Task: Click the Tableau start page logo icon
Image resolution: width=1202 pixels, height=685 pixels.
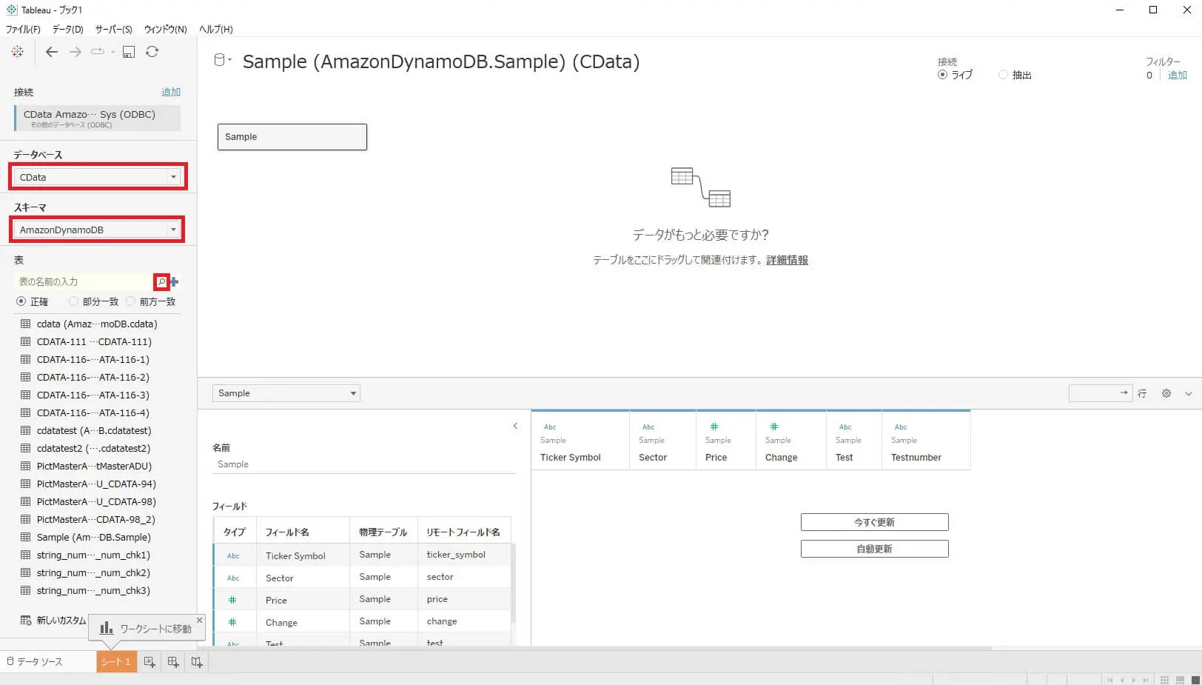Action: click(x=18, y=52)
